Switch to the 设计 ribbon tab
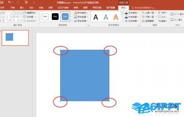The image size is (184, 117). pos(32,8)
